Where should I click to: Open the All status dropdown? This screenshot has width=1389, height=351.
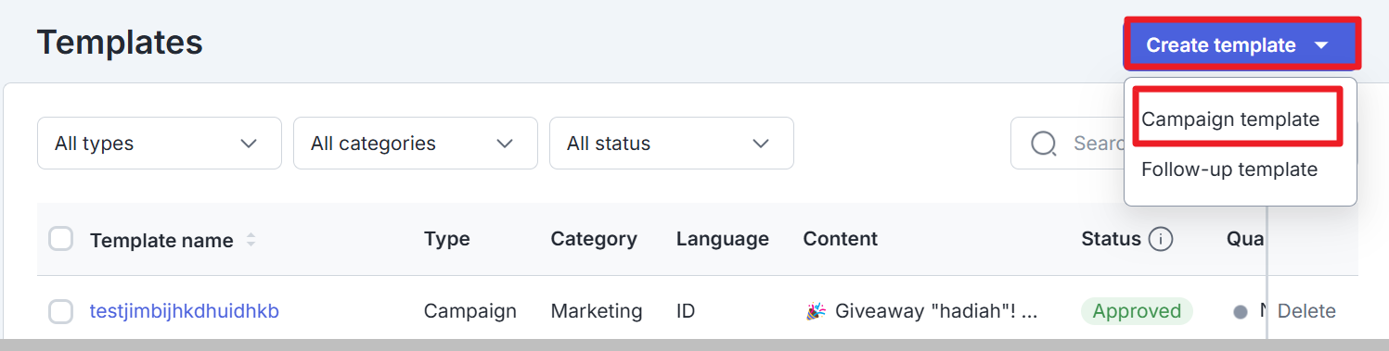[672, 144]
